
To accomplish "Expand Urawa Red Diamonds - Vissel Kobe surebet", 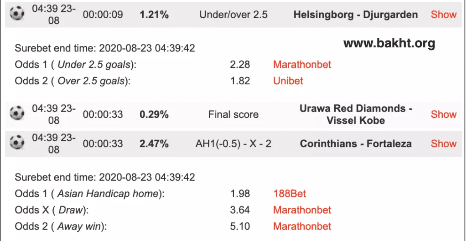I will pos(443,114).
